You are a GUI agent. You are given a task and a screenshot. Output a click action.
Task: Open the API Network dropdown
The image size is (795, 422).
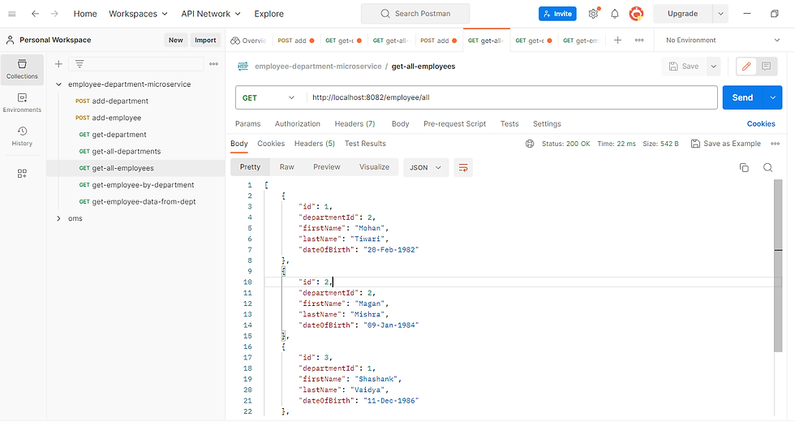click(x=211, y=14)
